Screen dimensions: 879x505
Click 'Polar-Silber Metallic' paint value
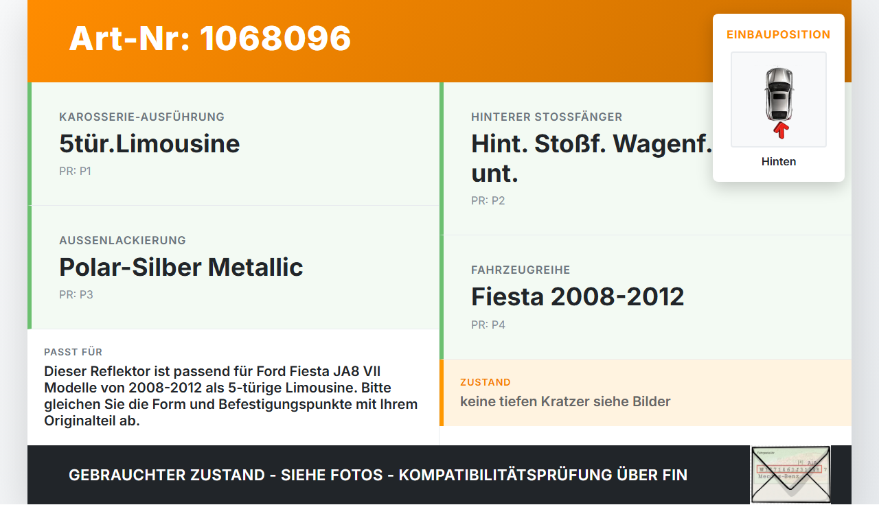coord(181,267)
